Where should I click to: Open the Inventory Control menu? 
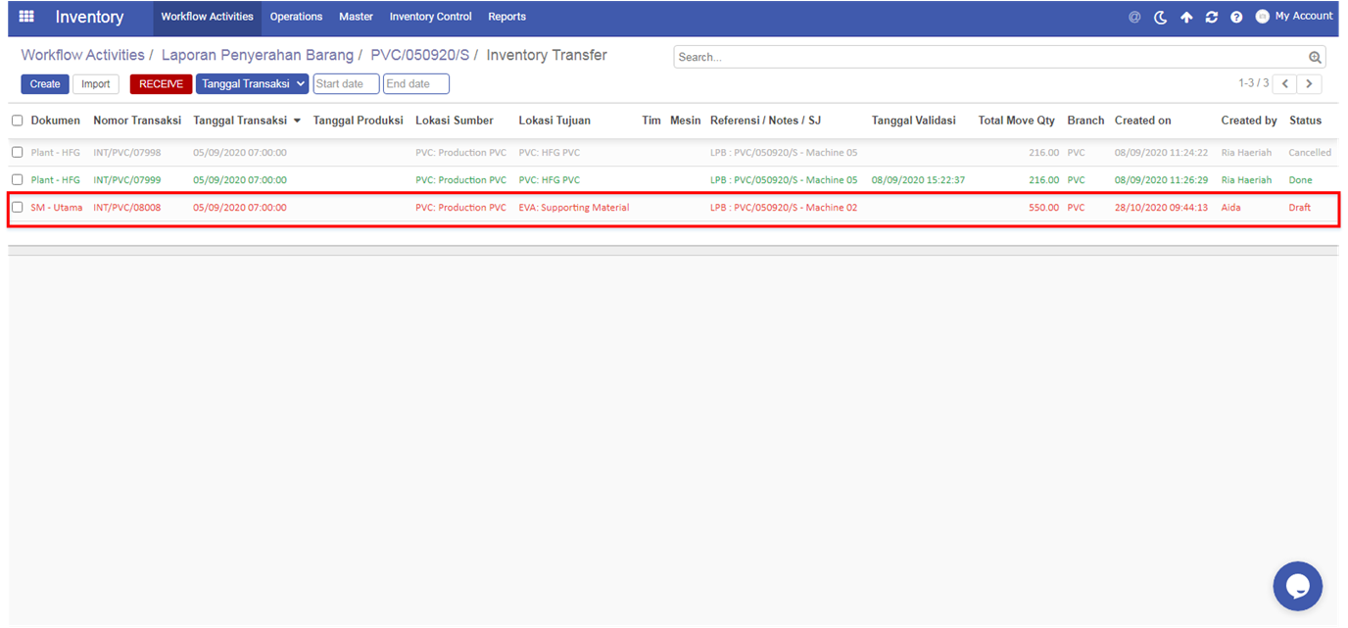430,17
